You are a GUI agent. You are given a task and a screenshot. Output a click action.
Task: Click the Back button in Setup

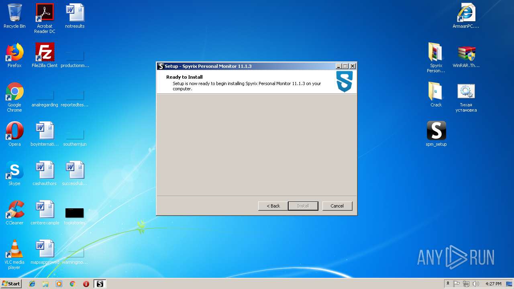273,206
